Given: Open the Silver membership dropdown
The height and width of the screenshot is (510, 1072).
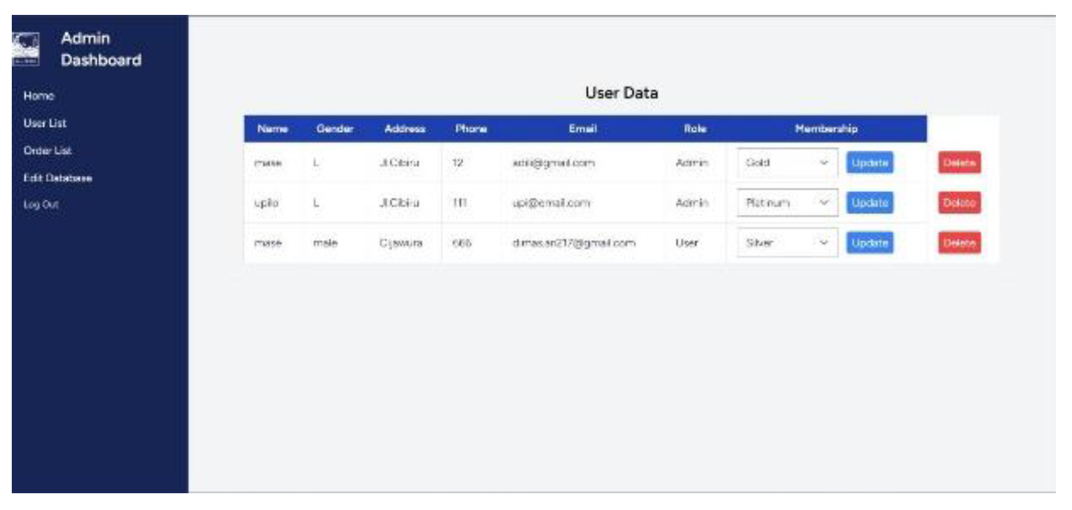Looking at the screenshot, I should [x=787, y=243].
